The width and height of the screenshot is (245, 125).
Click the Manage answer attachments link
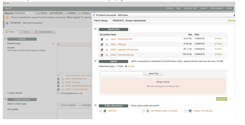[x=78, y=75]
